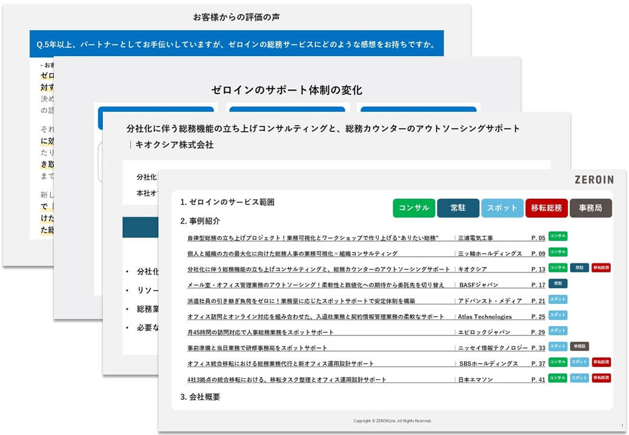Click the slide title お客様からの評価の声
Viewport: 629px width, 435px height.
(x=236, y=18)
